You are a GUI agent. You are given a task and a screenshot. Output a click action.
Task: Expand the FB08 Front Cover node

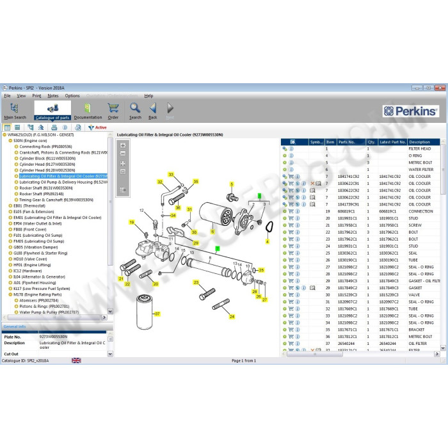[10, 229]
